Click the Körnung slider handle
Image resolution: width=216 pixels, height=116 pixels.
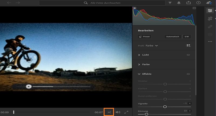click(x=146, y=114)
